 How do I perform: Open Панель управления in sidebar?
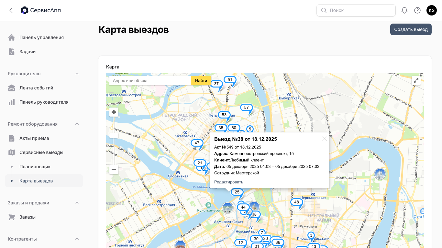pos(41,37)
